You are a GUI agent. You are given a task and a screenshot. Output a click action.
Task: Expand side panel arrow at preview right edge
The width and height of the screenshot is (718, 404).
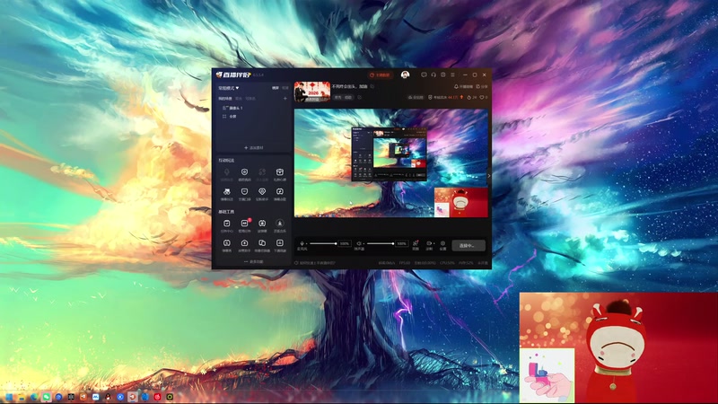coord(489,176)
